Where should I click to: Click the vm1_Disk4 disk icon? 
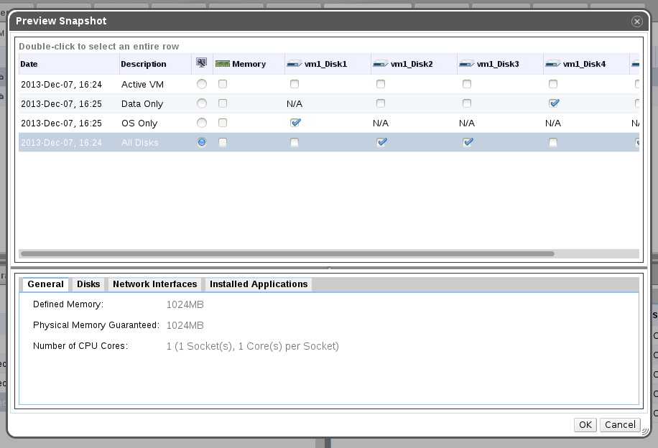tap(552, 64)
